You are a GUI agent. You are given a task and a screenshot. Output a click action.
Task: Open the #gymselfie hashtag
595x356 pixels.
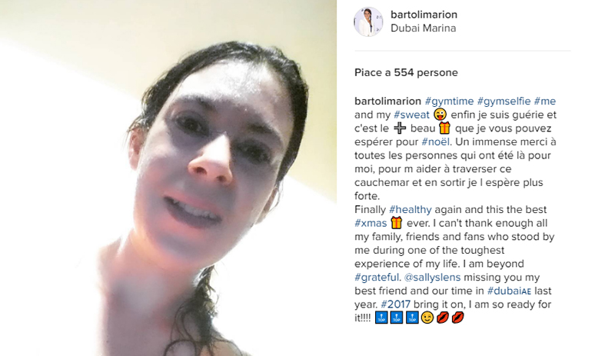click(x=504, y=101)
